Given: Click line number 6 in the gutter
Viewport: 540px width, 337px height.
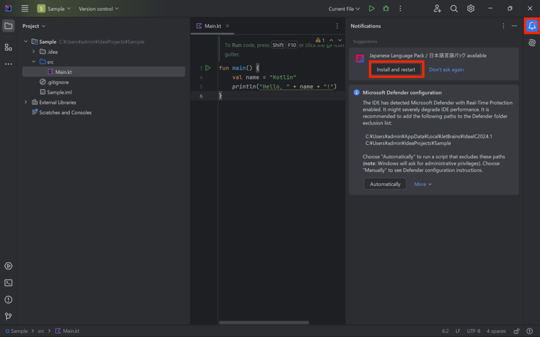Looking at the screenshot, I should pyautogui.click(x=201, y=96).
